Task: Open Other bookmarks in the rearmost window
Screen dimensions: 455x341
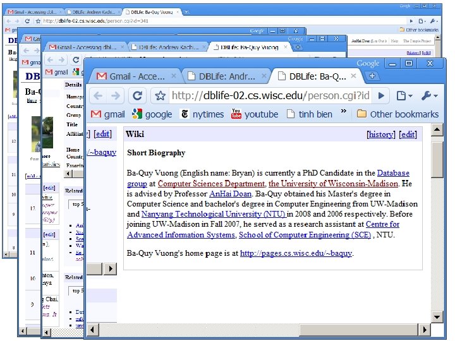Action: 419,30
